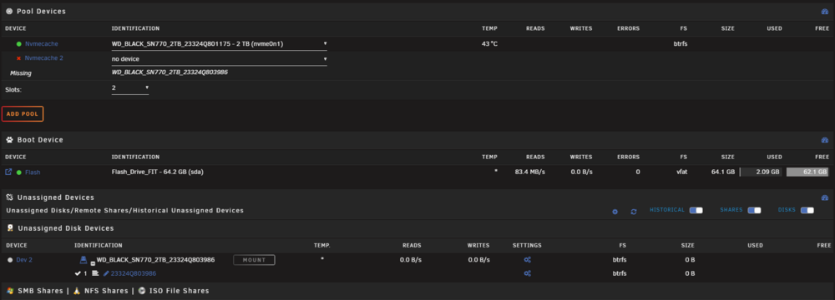Click the partition script icon next to 1
Viewport: 835px width, 300px height.
coord(95,273)
